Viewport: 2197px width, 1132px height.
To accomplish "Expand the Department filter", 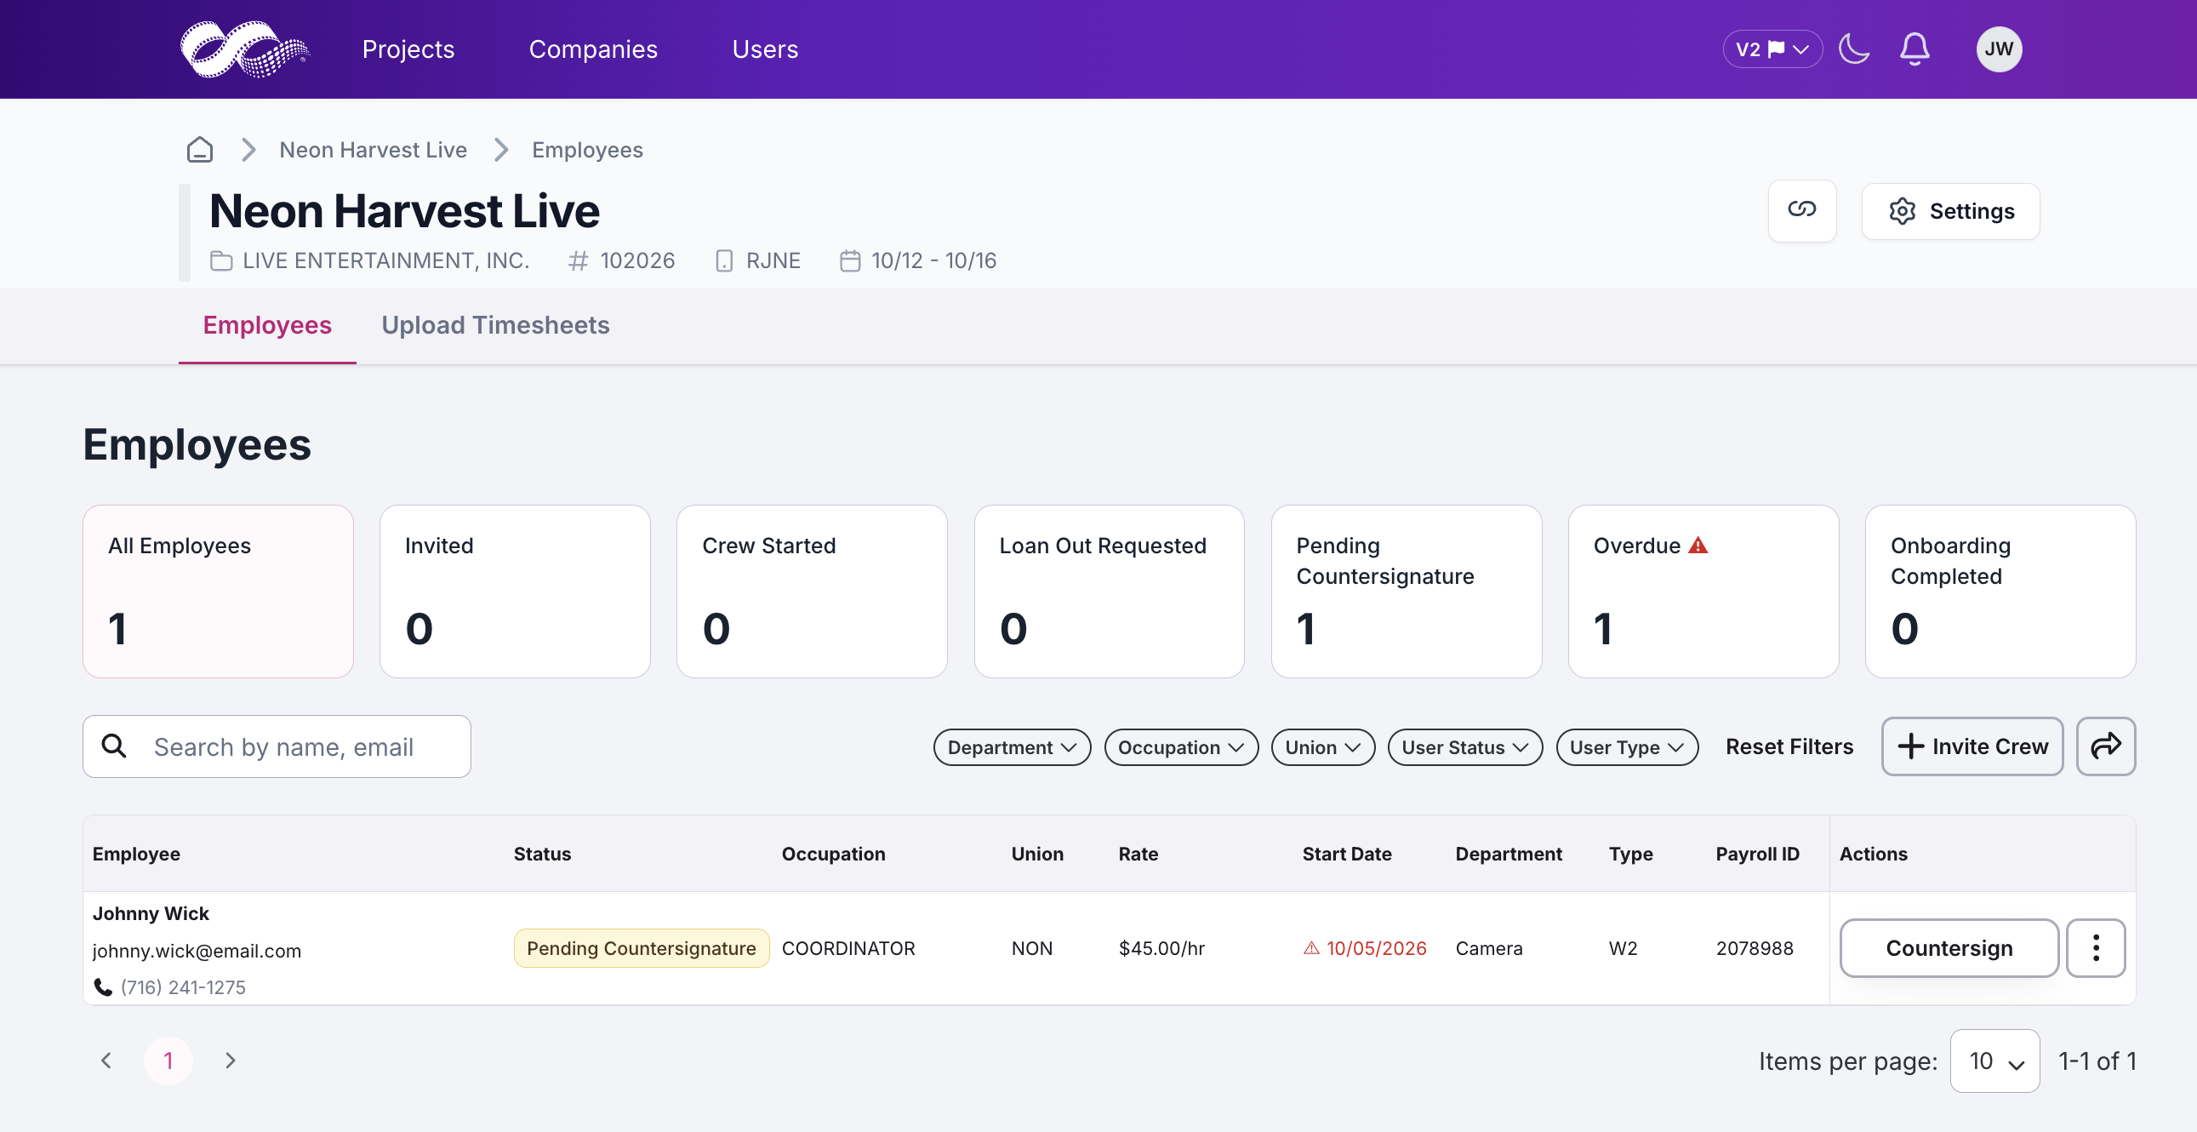I will coord(1012,747).
